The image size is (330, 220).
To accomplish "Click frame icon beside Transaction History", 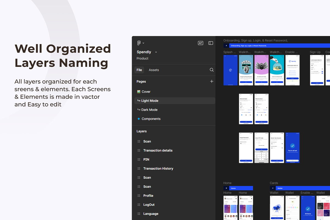I will tap(139, 169).
